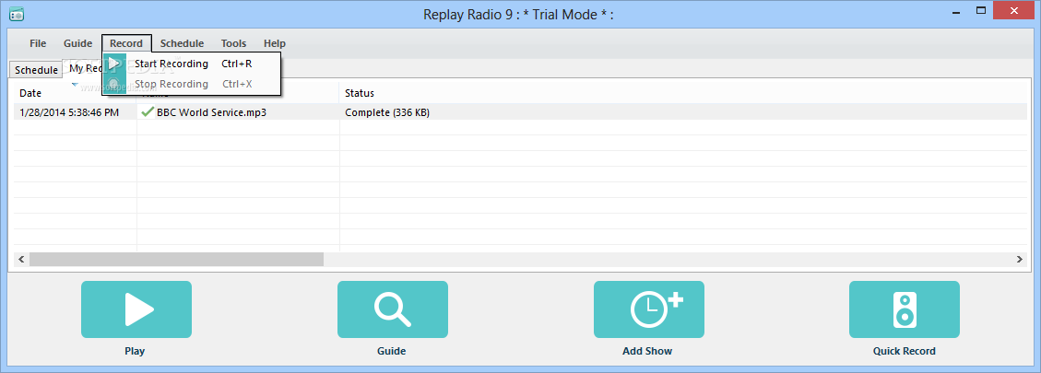1041x373 pixels.
Task: Switch to the My Recordings tab
Action: coord(84,68)
